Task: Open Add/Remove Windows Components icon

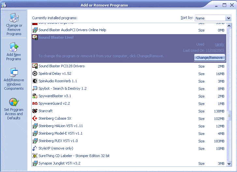Action: 14,72
